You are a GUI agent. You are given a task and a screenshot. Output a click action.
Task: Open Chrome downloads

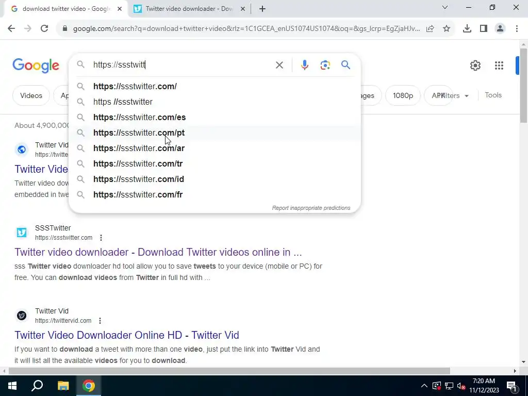pos(467,29)
